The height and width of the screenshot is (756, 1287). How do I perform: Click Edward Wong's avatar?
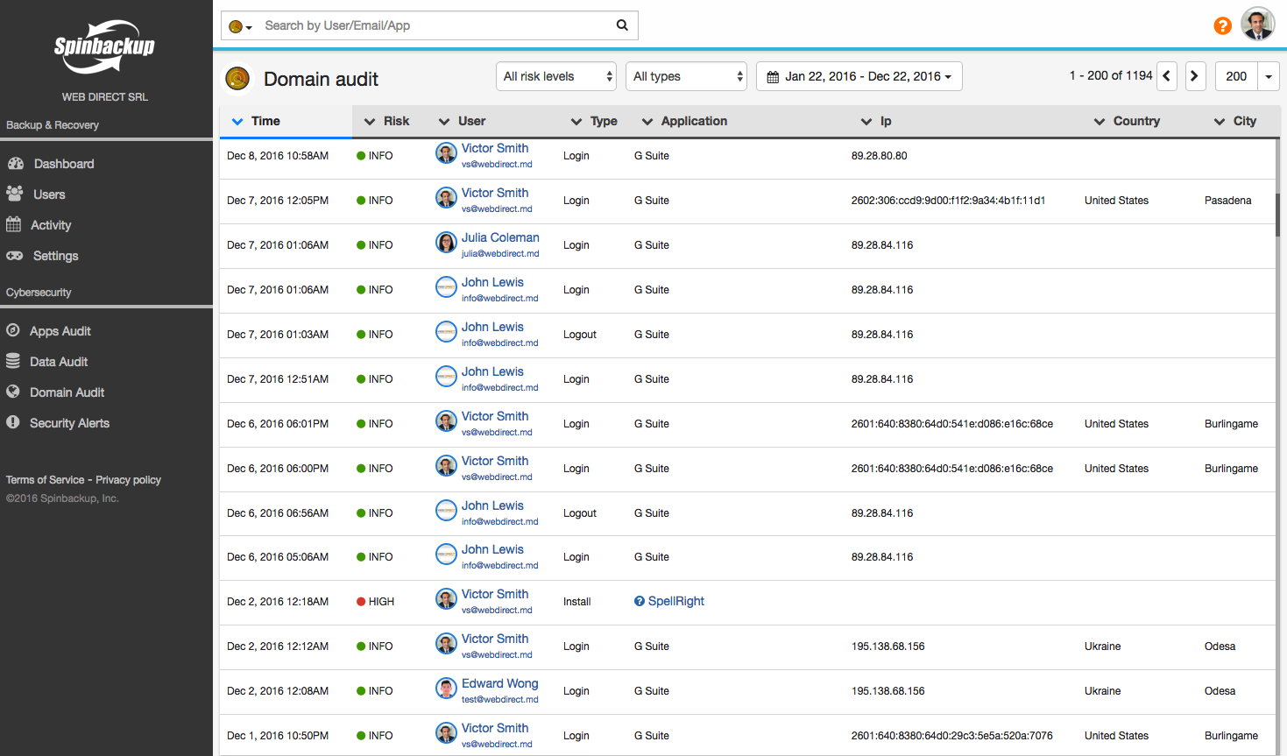(x=446, y=689)
